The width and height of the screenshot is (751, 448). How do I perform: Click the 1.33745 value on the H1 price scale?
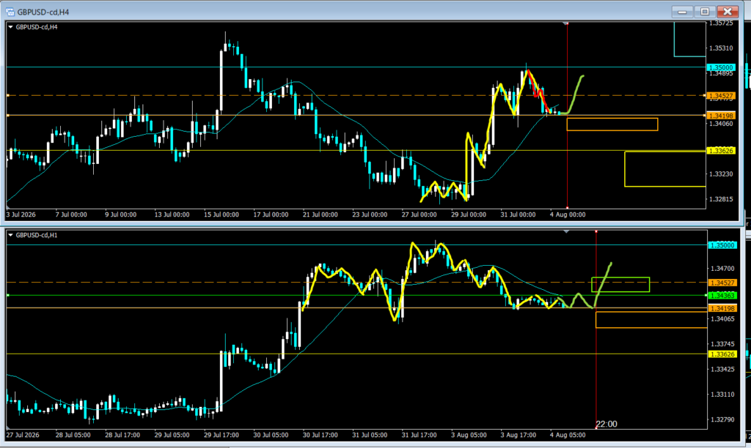(x=722, y=344)
